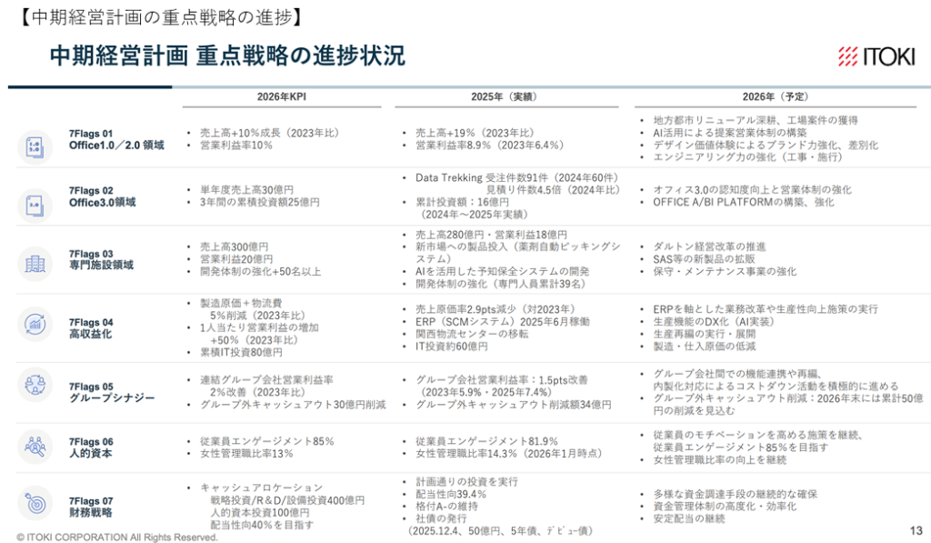Click the page number 13
The width and height of the screenshot is (931, 543).
pyautogui.click(x=916, y=529)
